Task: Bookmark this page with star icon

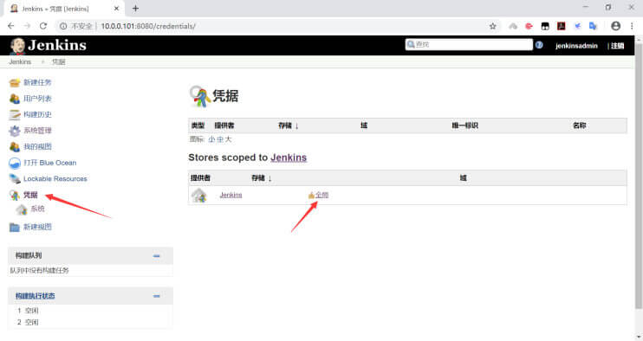Action: pos(492,26)
